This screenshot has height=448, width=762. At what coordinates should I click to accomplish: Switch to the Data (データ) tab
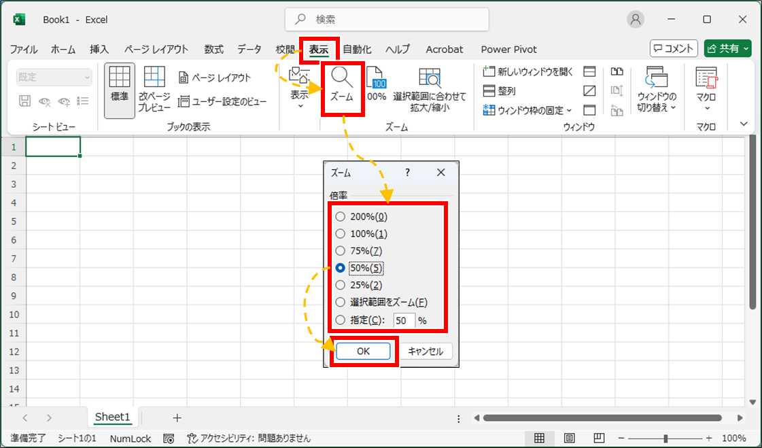pyautogui.click(x=249, y=49)
